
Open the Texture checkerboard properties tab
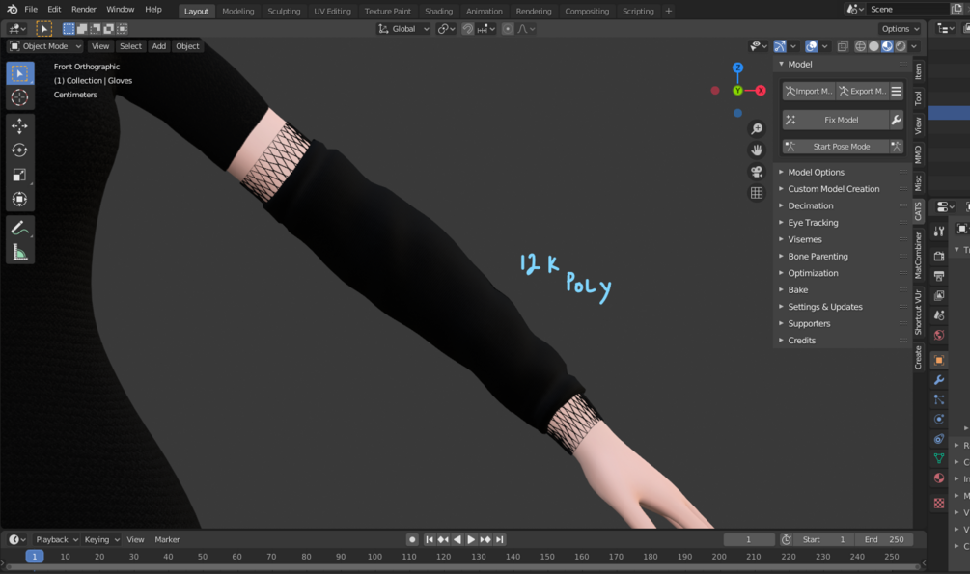[939, 503]
